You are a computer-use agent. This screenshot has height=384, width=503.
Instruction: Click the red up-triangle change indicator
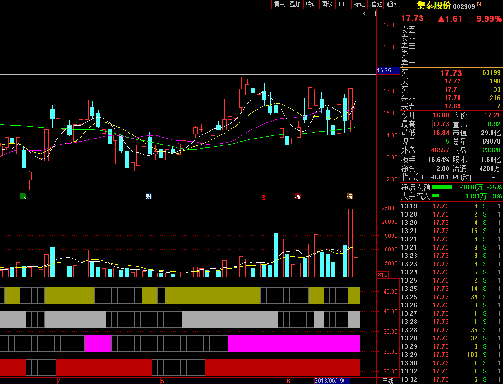click(442, 19)
